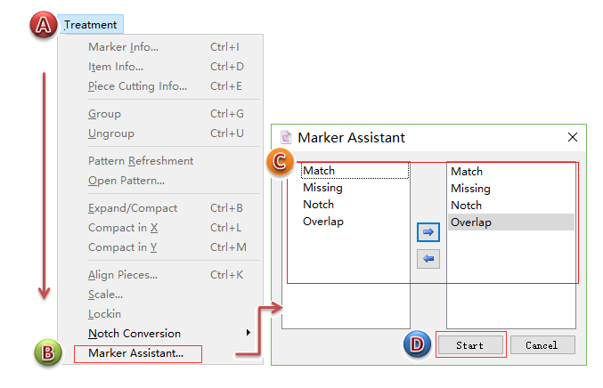Choose Expand/Compact menu item
This screenshot has width=603, height=388.
[x=133, y=208]
